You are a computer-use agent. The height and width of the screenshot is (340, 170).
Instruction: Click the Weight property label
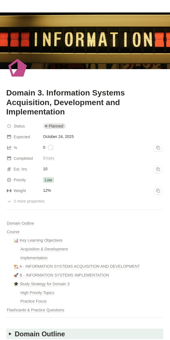click(20, 191)
